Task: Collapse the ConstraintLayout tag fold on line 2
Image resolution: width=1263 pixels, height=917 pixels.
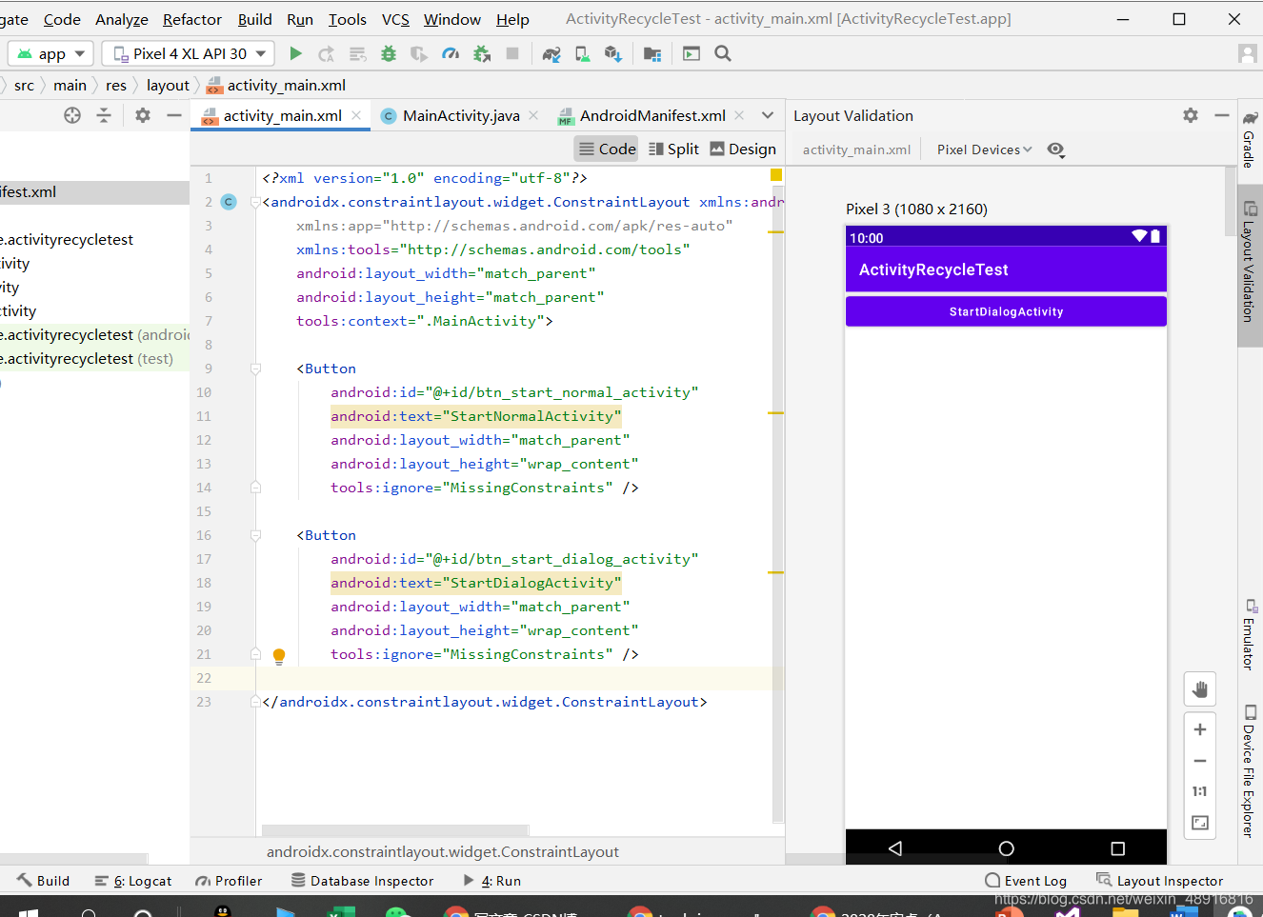Action: tap(255, 202)
